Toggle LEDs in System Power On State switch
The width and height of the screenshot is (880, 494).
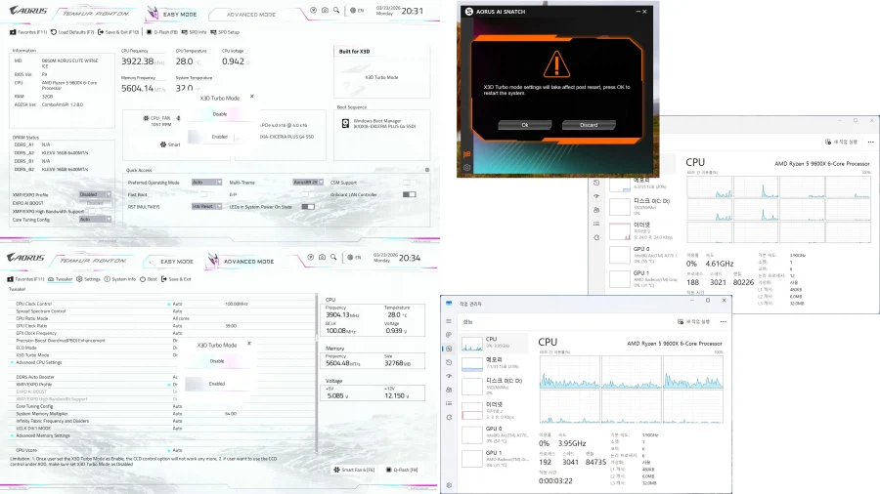coord(308,207)
